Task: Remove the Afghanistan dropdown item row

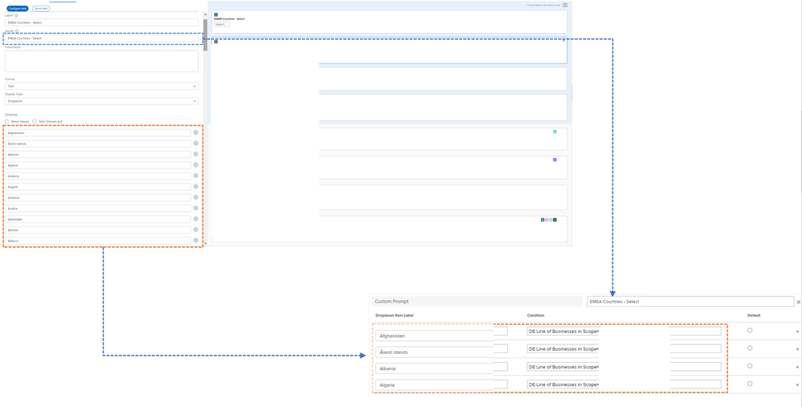Action: [797, 332]
